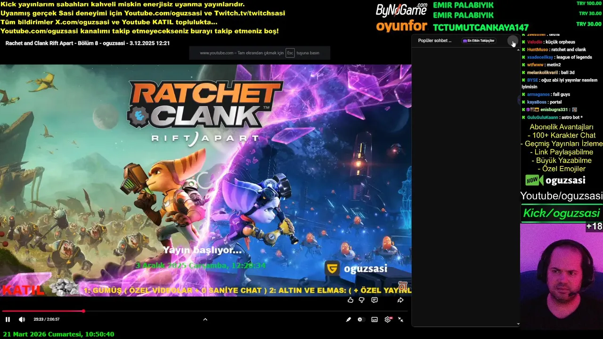Open the Popüler sohbet dropdown
Image resolution: width=603 pixels, height=339 pixels.
tap(435, 40)
